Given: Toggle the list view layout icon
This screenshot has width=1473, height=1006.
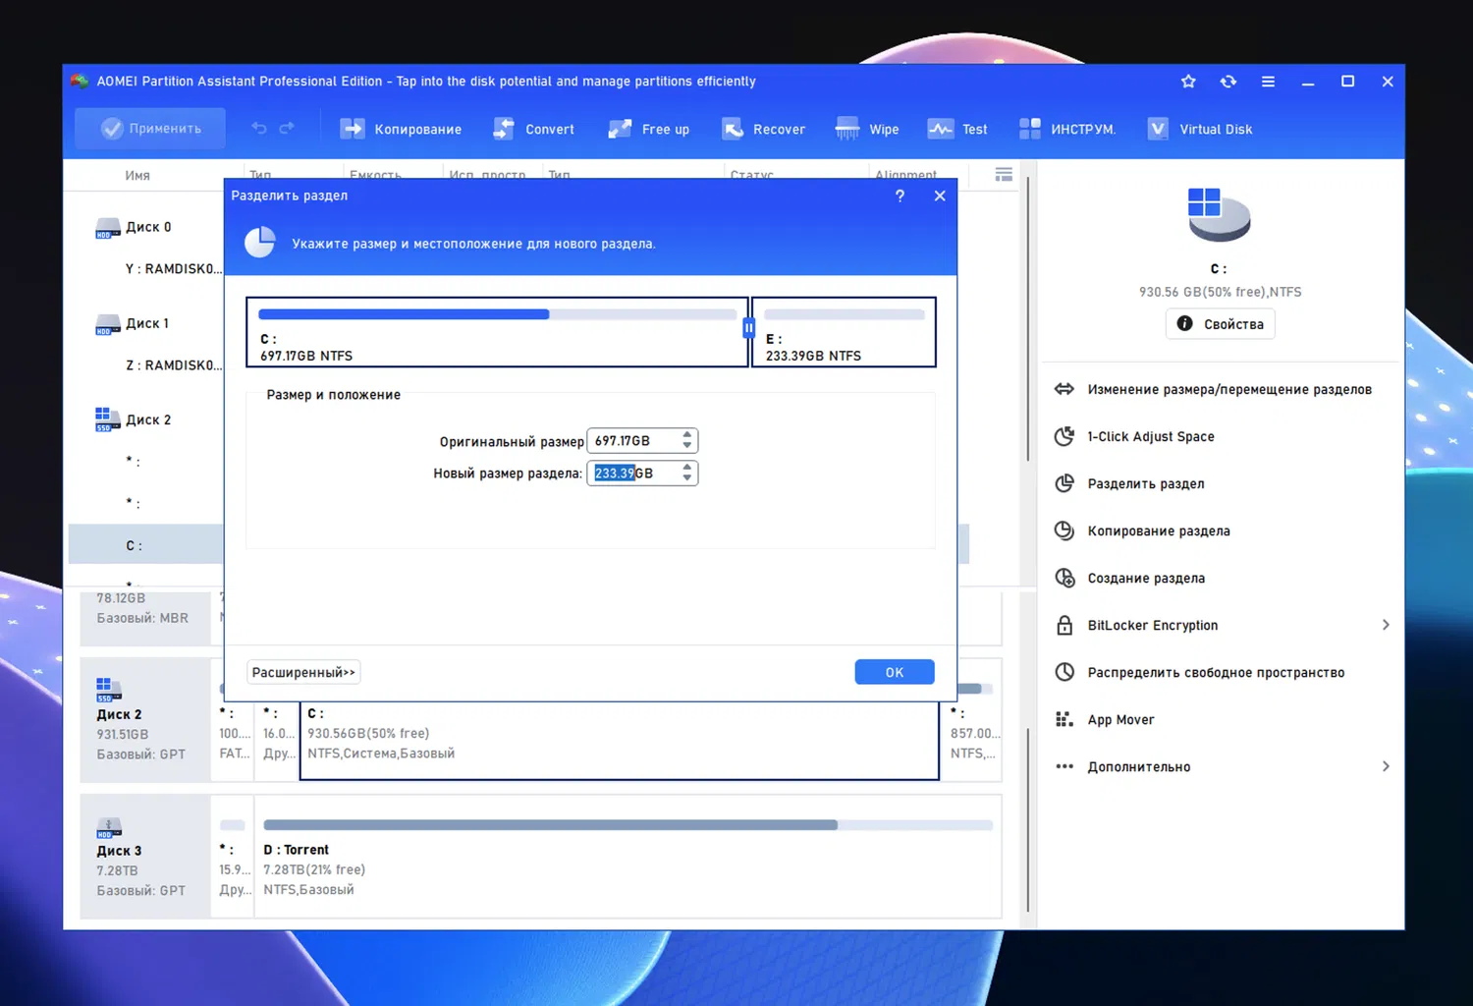Looking at the screenshot, I should [x=1004, y=174].
